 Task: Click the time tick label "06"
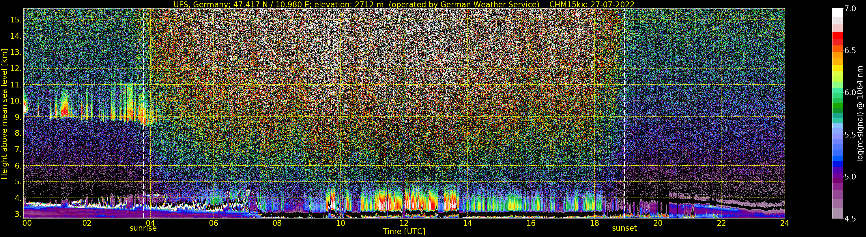[x=214, y=223]
